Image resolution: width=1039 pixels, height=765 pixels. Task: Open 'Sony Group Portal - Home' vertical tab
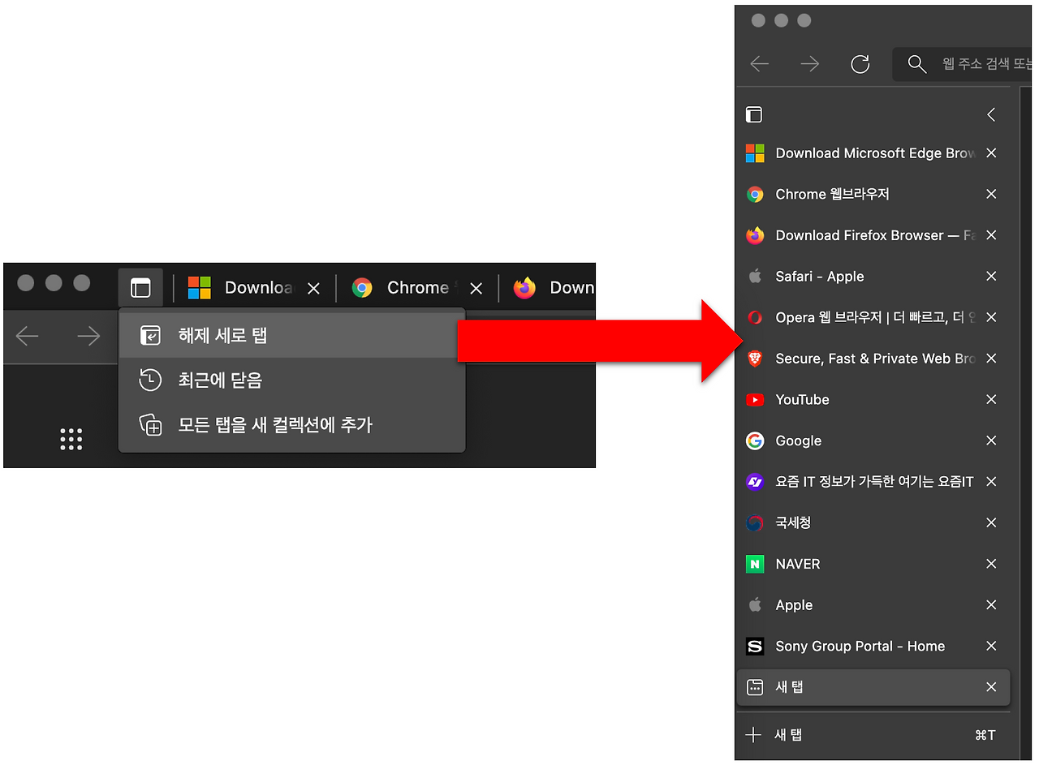click(873, 647)
